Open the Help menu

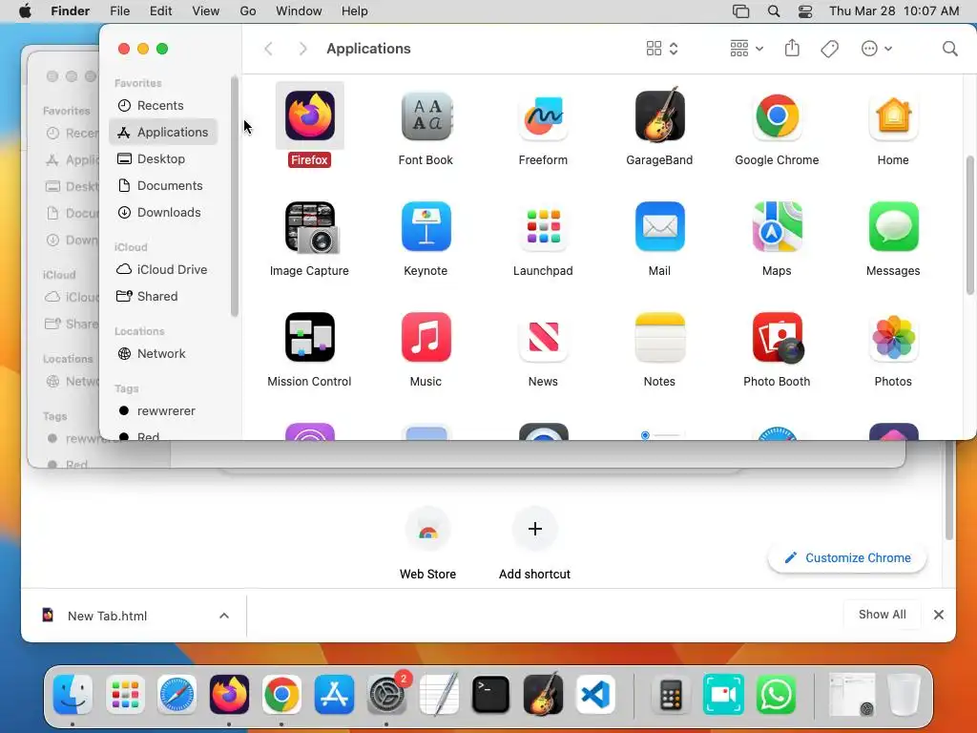(355, 11)
